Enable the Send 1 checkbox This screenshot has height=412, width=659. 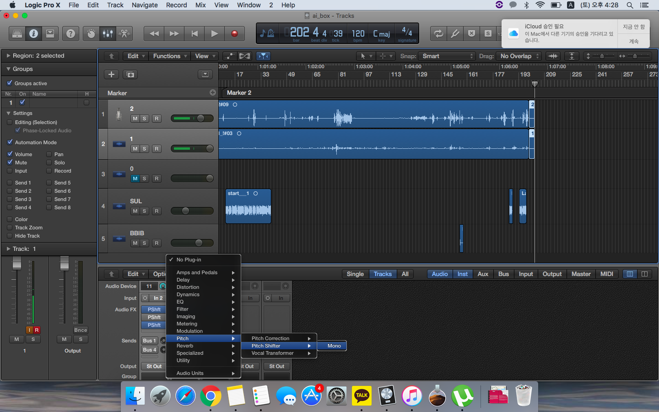click(x=10, y=183)
